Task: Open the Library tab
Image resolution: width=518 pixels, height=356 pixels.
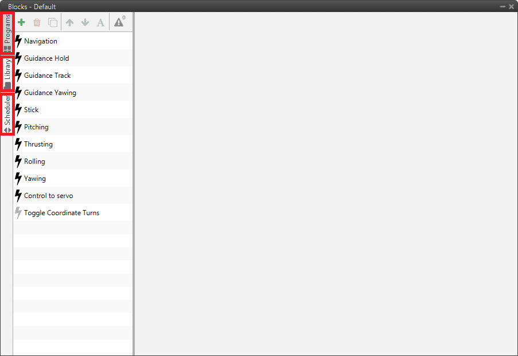Action: [7, 74]
